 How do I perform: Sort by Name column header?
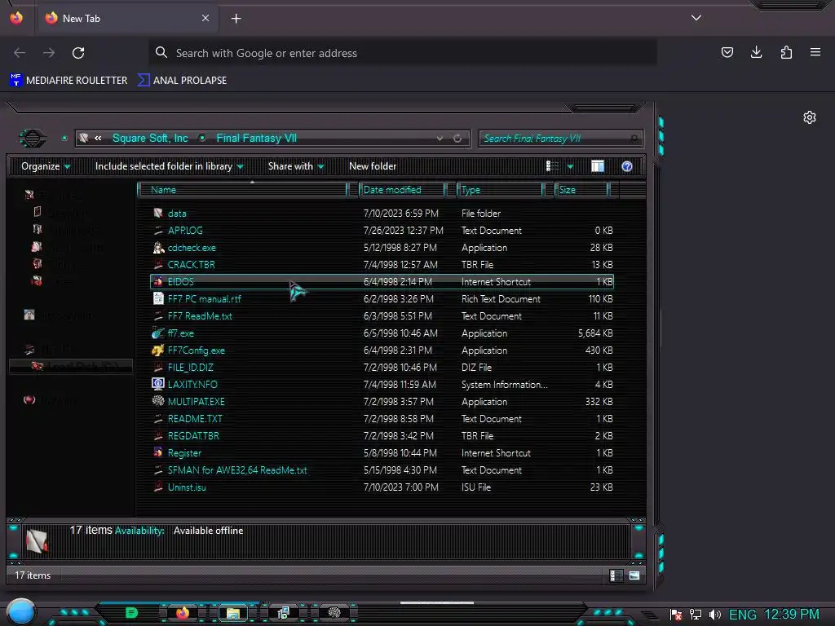click(x=242, y=189)
